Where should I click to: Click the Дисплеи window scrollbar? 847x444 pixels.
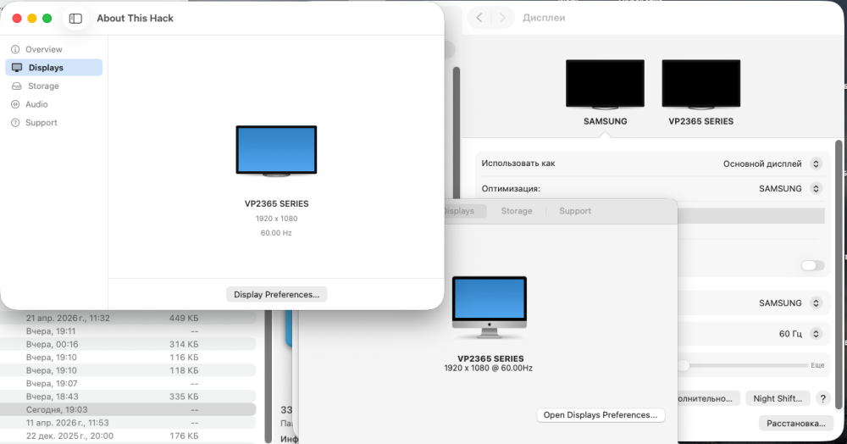click(x=839, y=275)
